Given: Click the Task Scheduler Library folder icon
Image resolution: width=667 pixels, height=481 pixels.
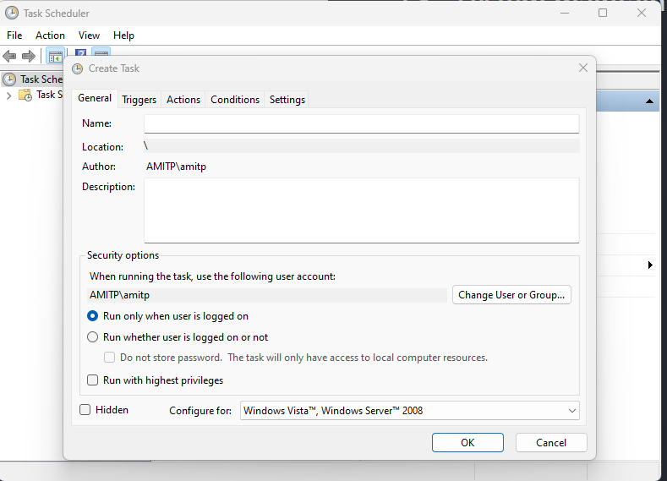Looking at the screenshot, I should (x=26, y=95).
